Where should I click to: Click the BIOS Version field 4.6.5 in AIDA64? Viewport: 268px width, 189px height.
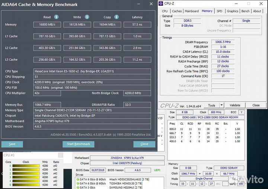[92, 127]
